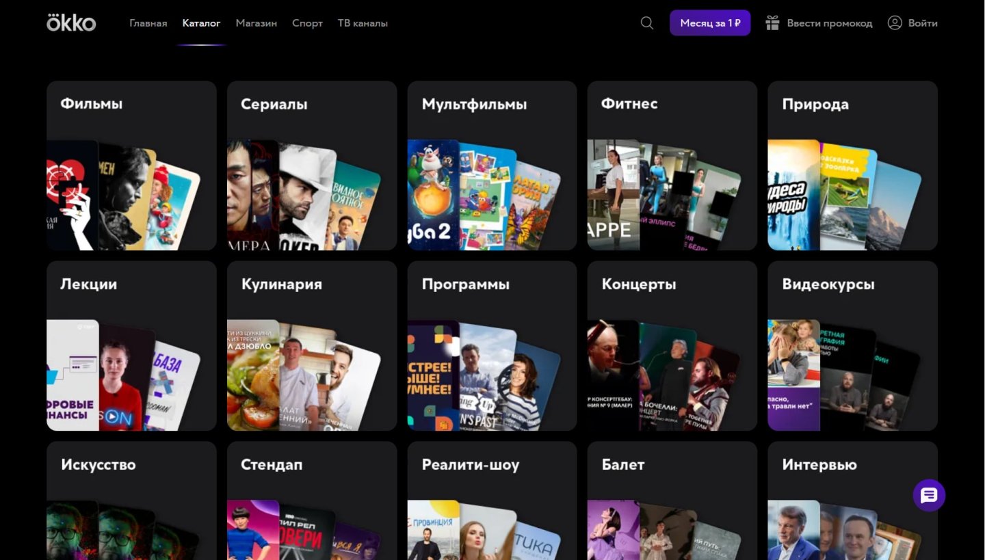This screenshot has height=560, width=985.
Task: Open the ТВ каналы tab
Action: [363, 23]
